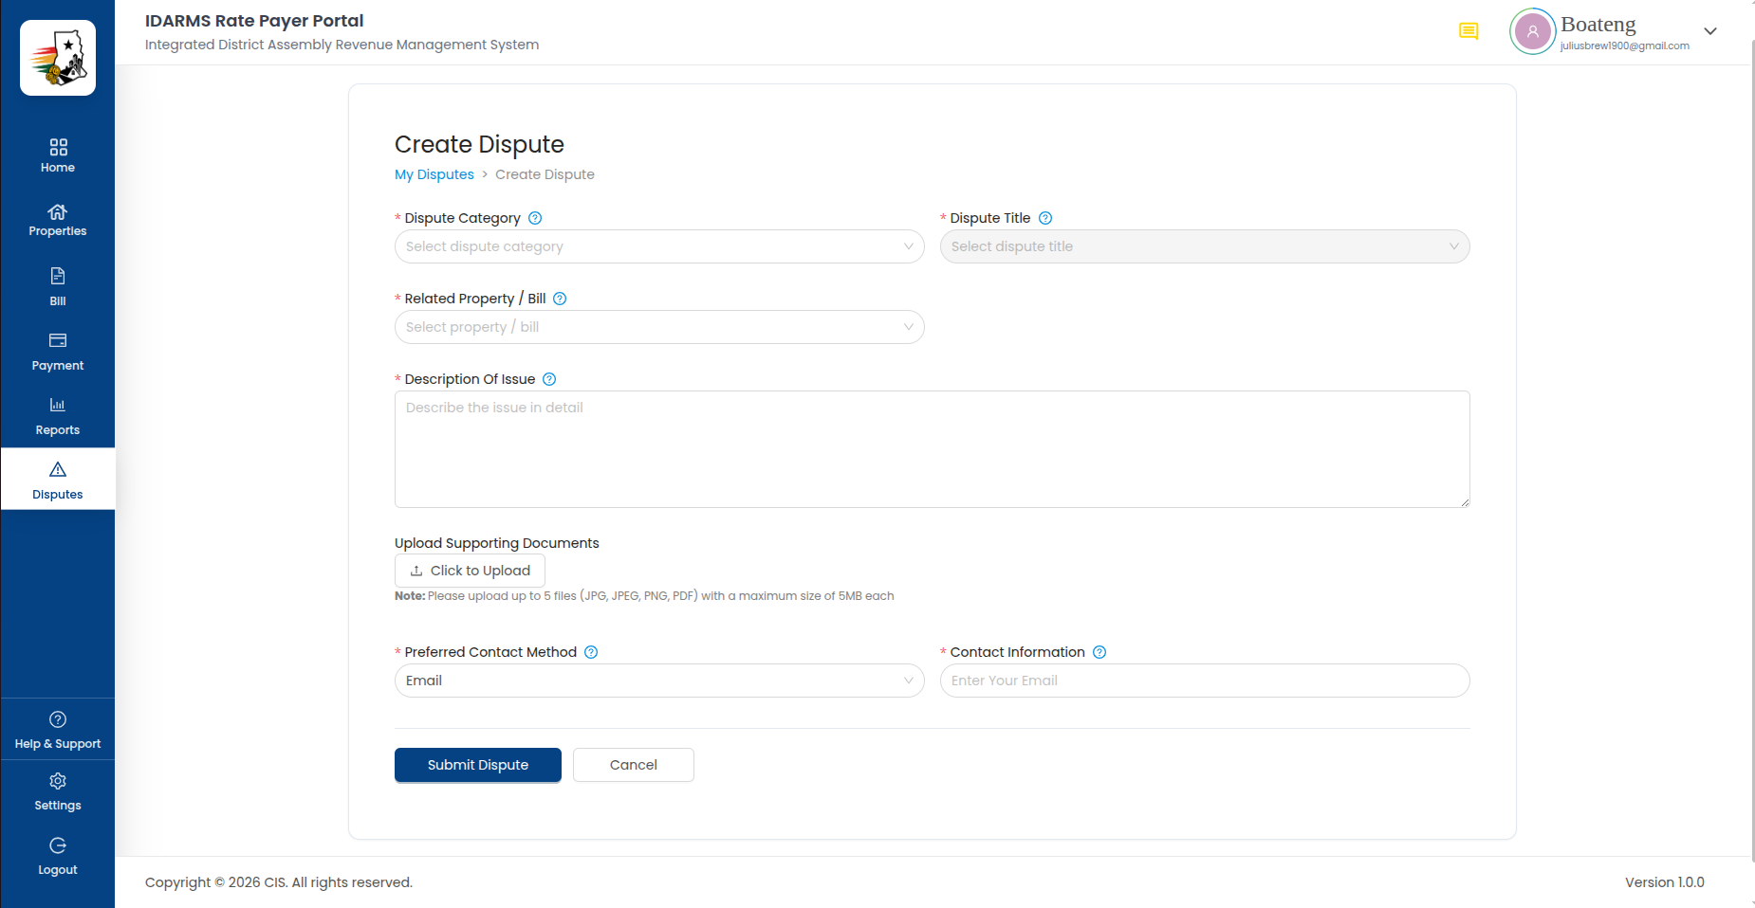The image size is (1755, 908).
Task: Focus the Contact Information email field
Action: click(1205, 681)
